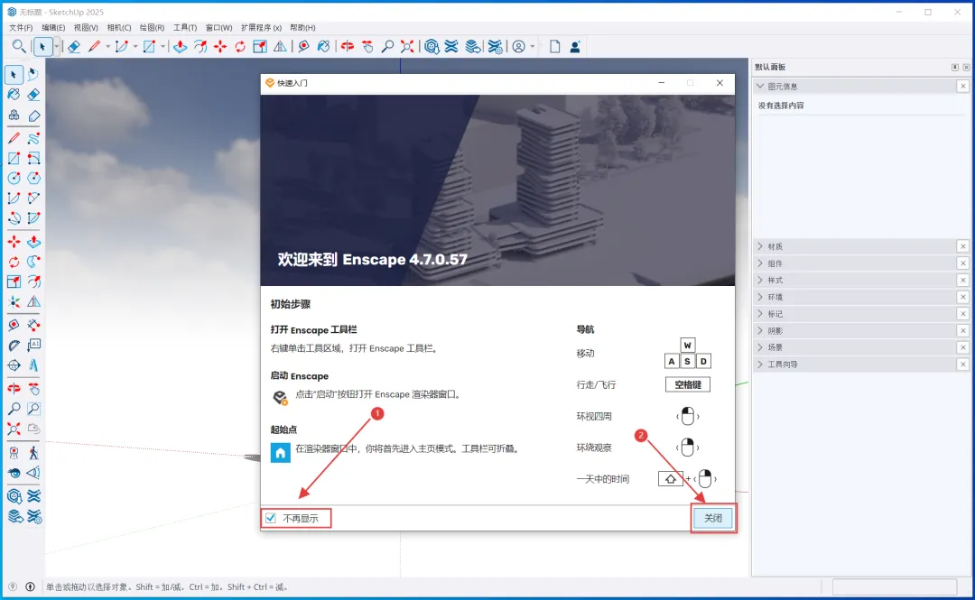975x600 pixels.
Task: Select the Lasso Select tool in left toolbar
Action: (33, 75)
